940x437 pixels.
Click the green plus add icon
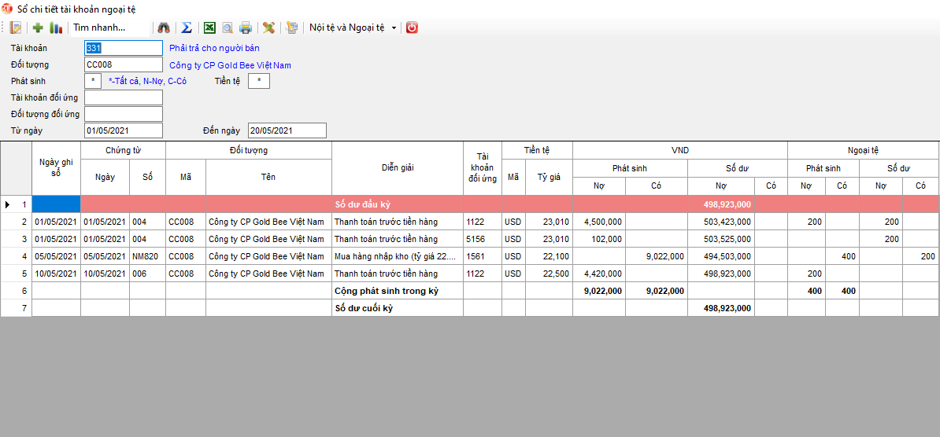click(38, 28)
